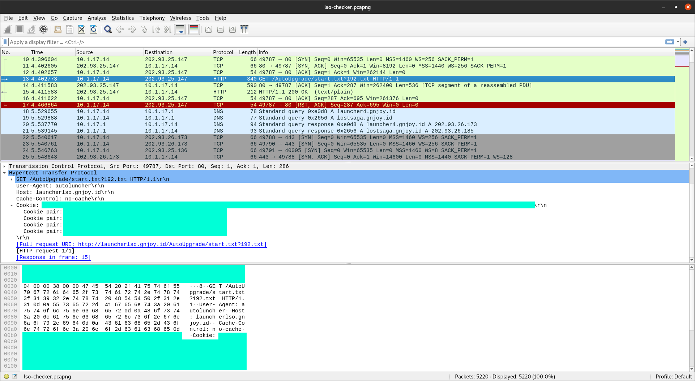Close this capture file icon

point(82,30)
